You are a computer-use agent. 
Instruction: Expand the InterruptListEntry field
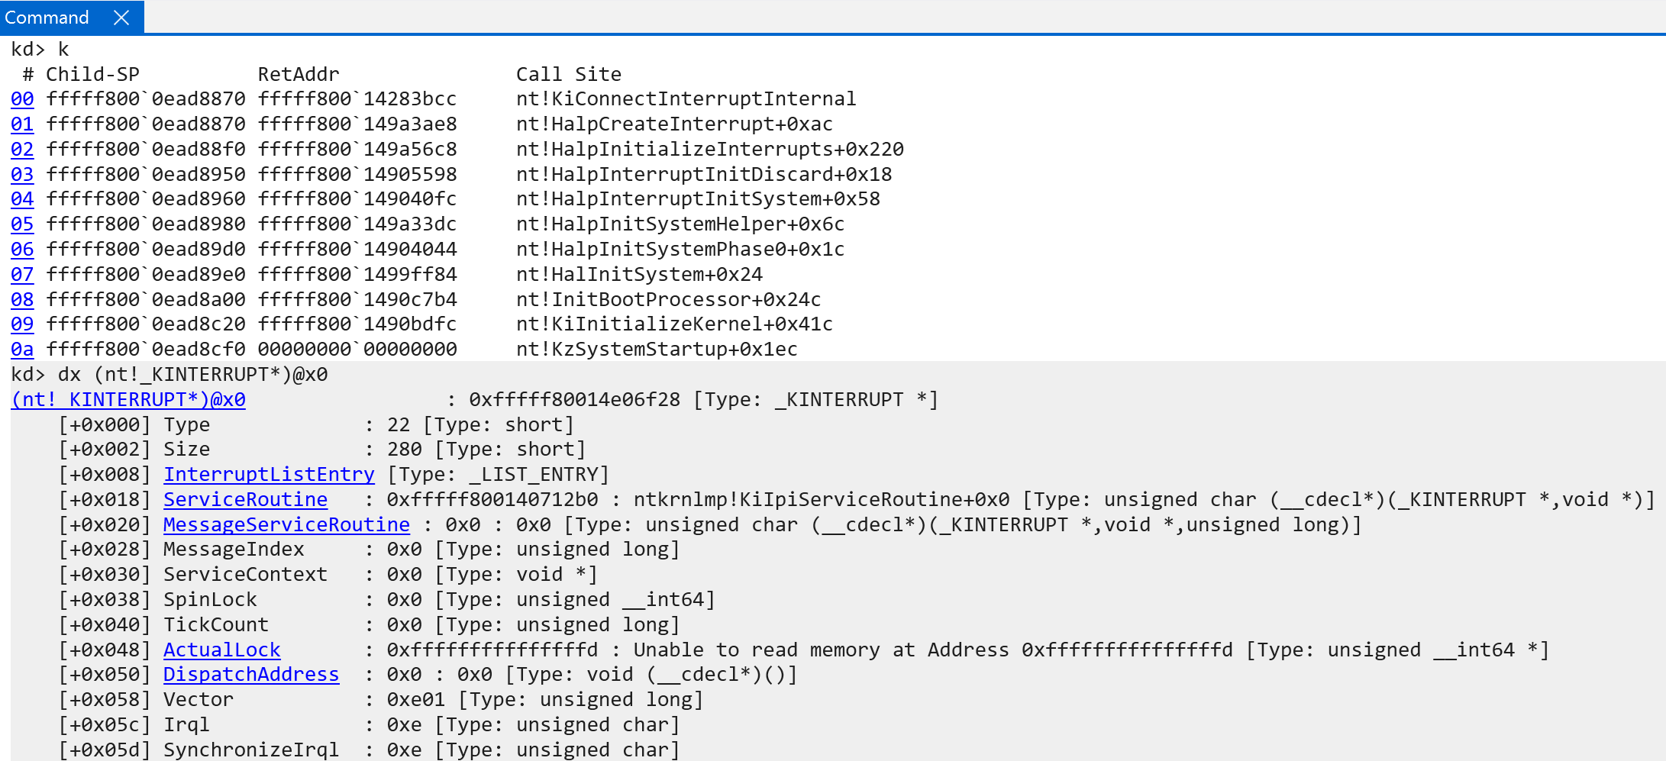coord(269,475)
